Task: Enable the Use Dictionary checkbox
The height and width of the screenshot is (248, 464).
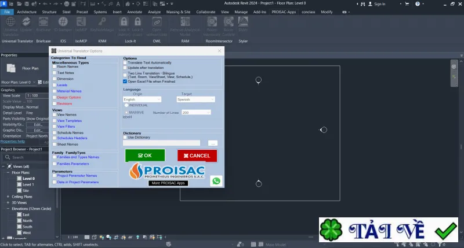Action: (x=125, y=138)
